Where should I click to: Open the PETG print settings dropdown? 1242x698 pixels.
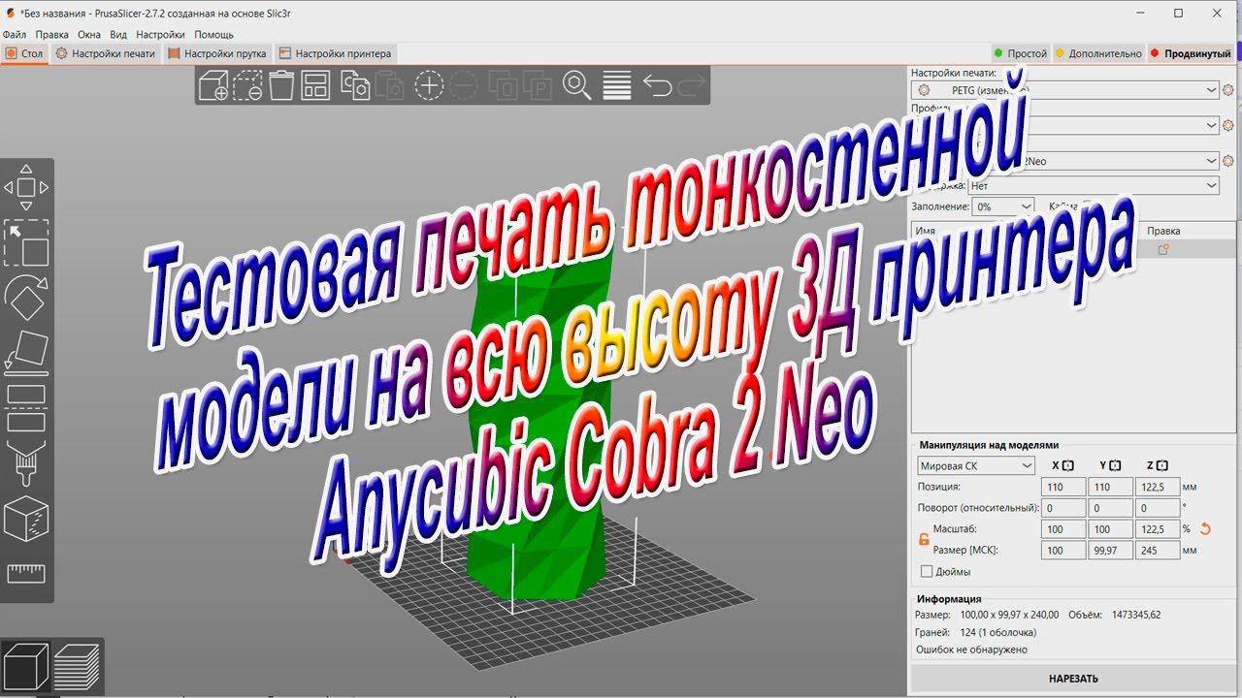[x=1065, y=90]
